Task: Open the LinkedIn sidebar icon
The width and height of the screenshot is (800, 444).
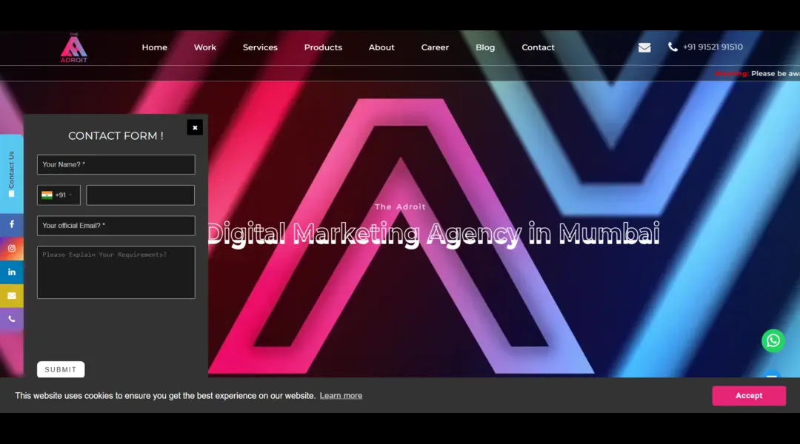Action: (12, 272)
